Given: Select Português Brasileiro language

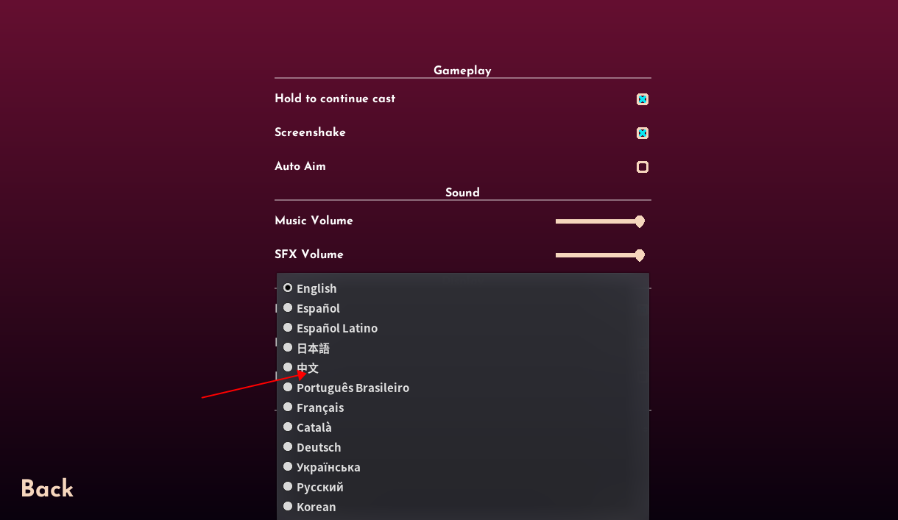Looking at the screenshot, I should coord(352,388).
